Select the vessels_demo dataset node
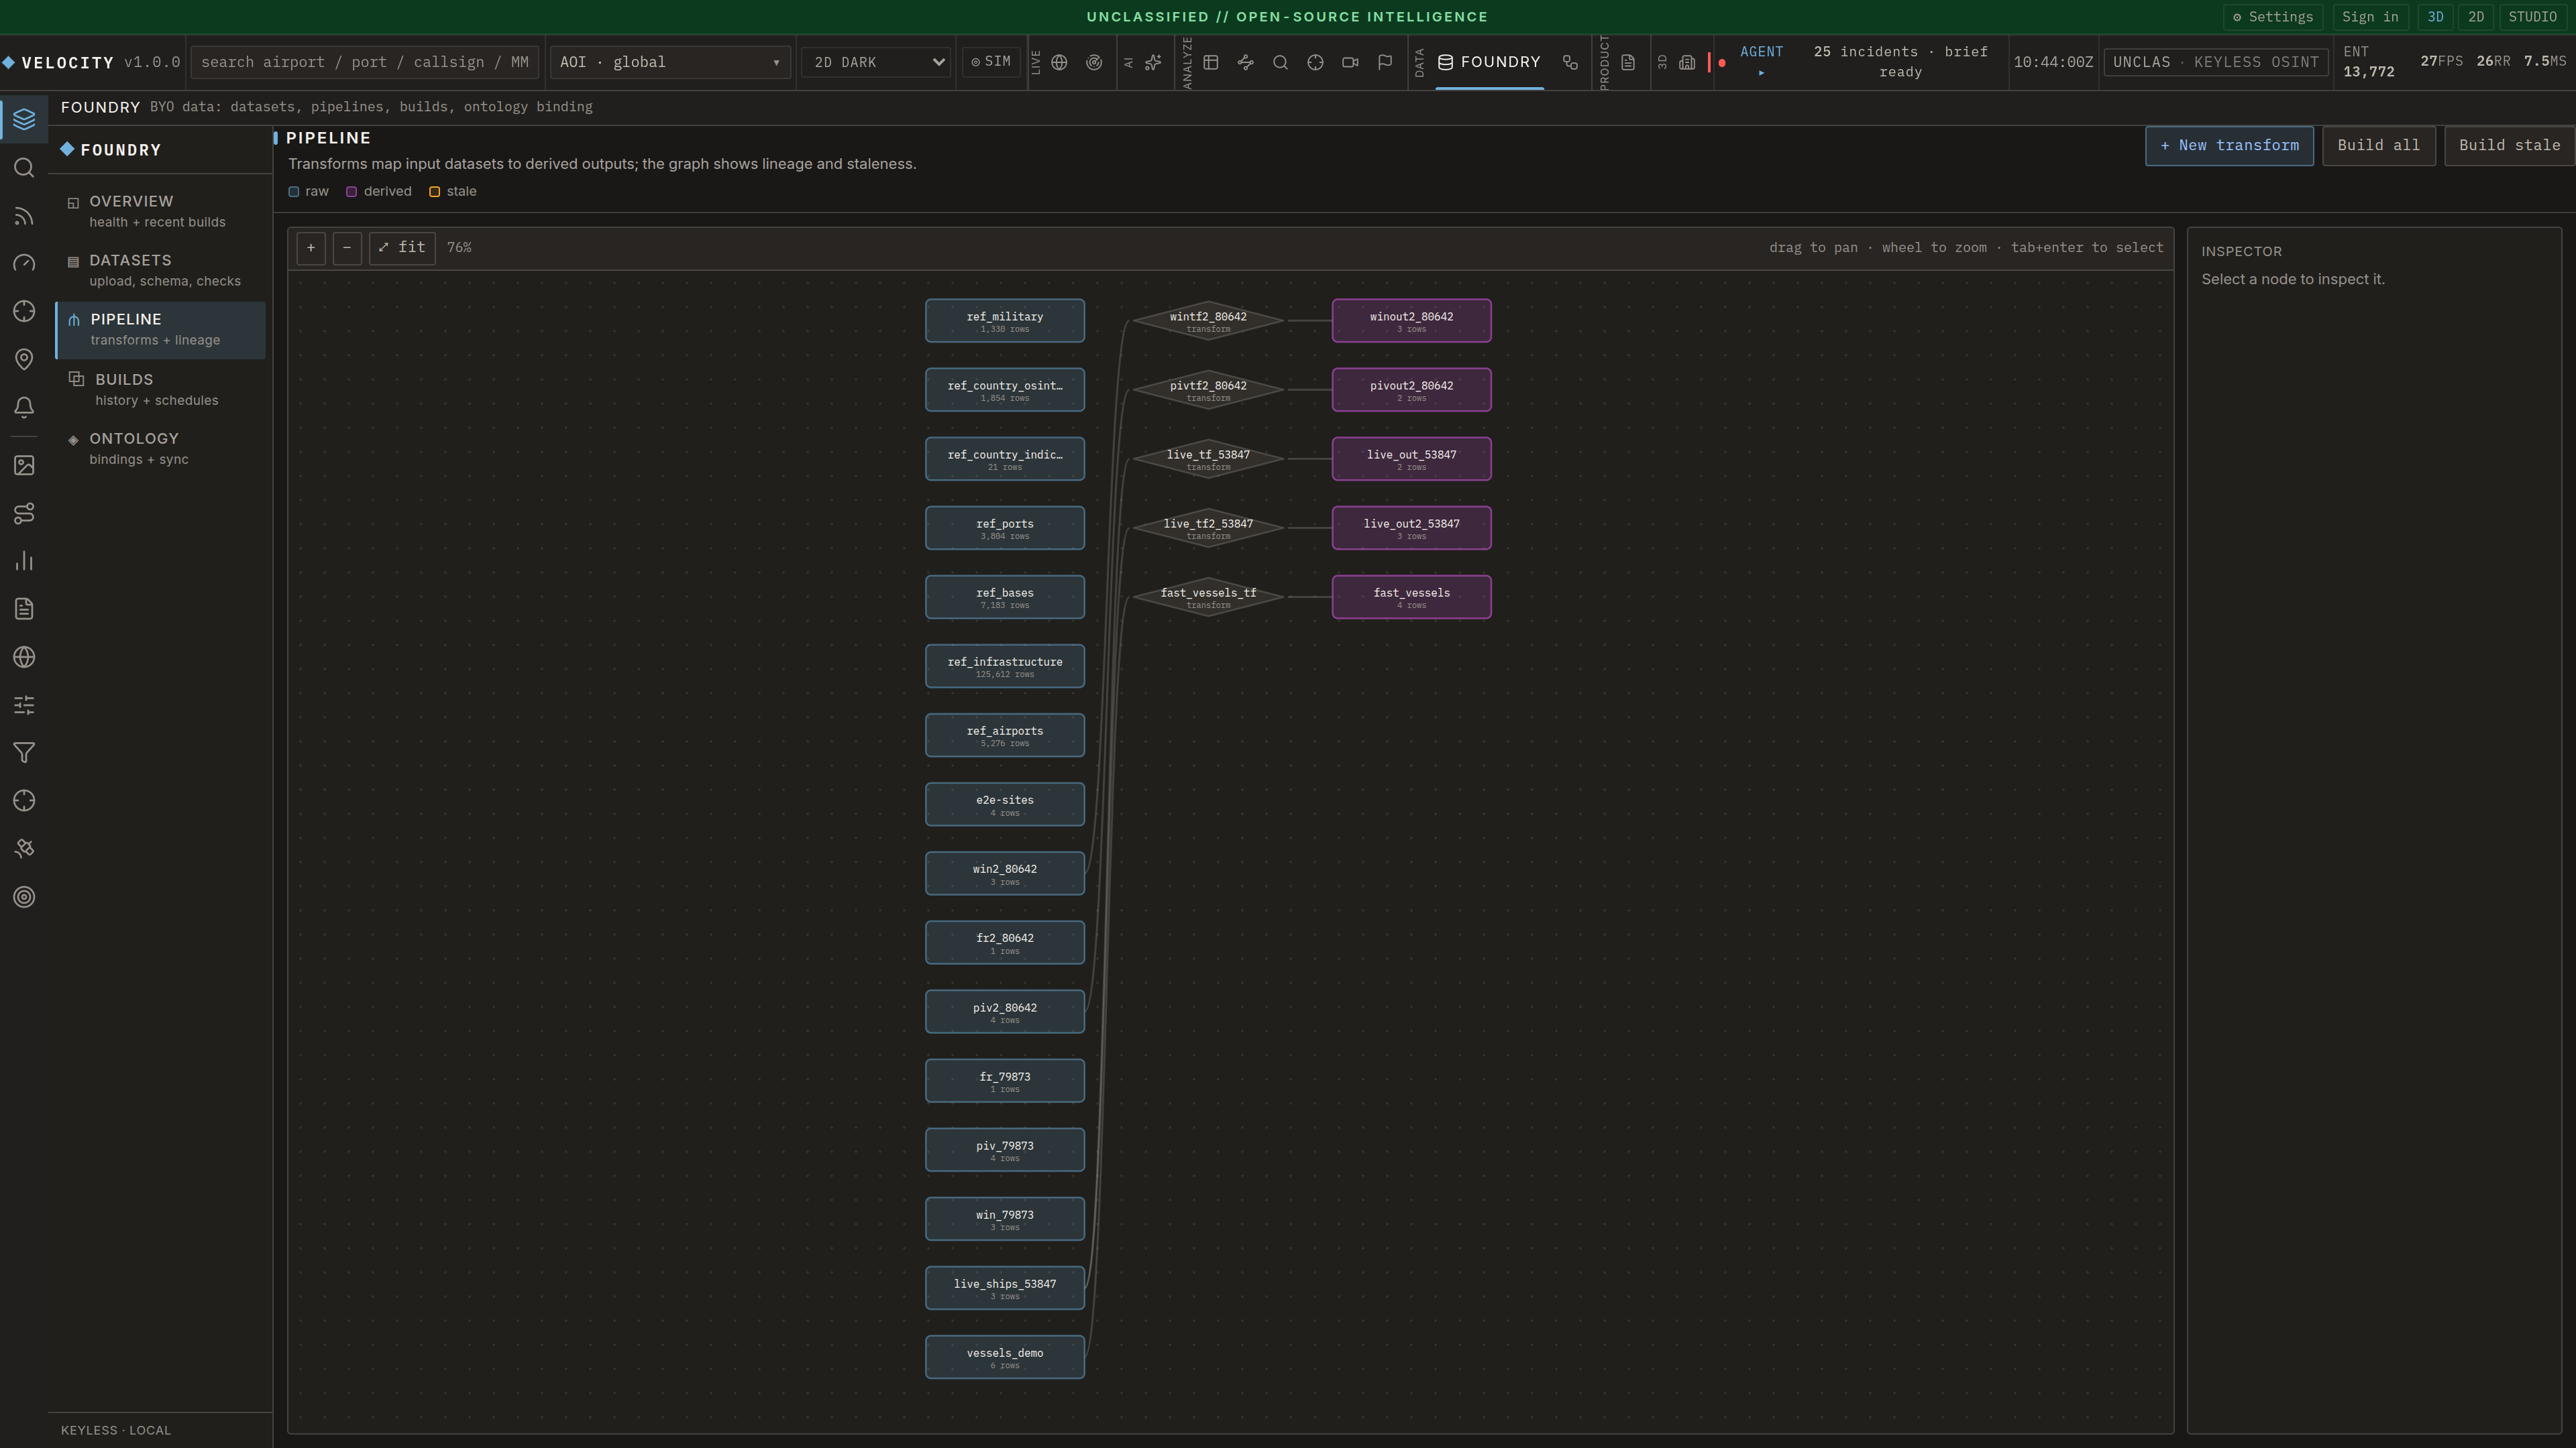 1004,1357
